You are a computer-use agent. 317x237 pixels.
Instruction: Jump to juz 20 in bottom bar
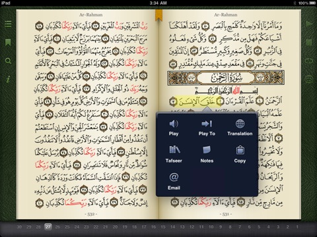[x=115, y=227]
